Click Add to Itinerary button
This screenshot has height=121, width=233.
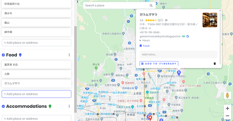[x=159, y=64]
